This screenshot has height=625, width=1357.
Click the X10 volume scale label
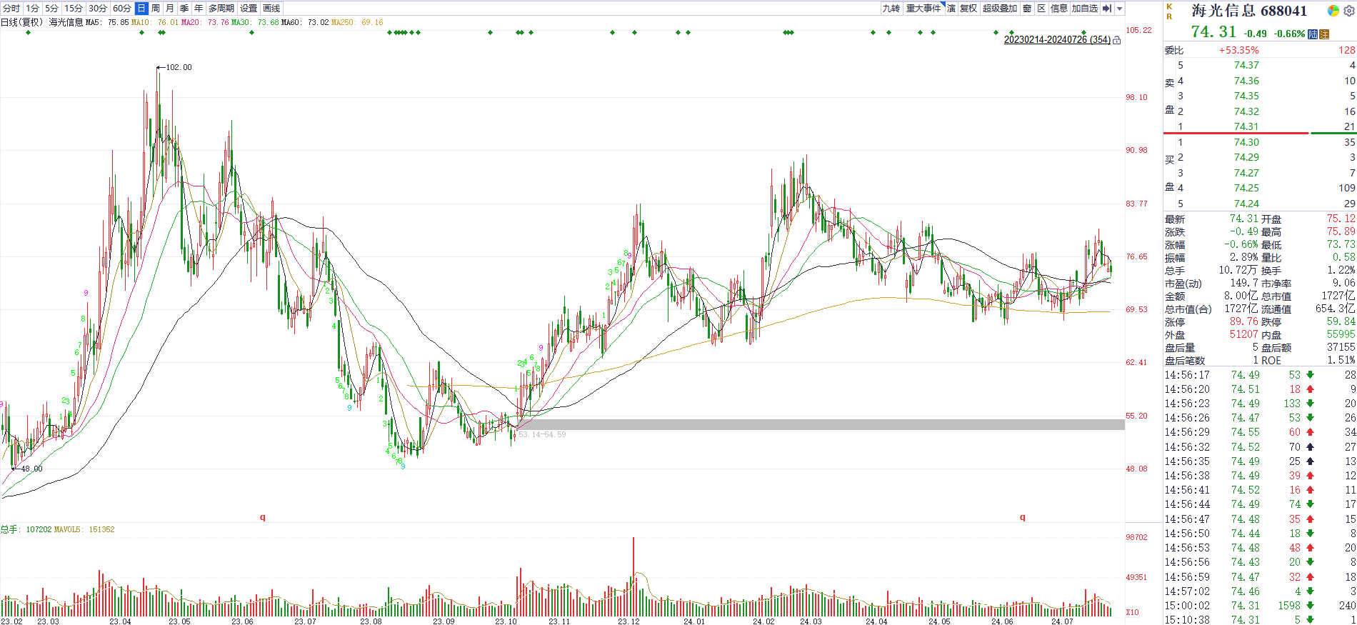[x=1133, y=612]
